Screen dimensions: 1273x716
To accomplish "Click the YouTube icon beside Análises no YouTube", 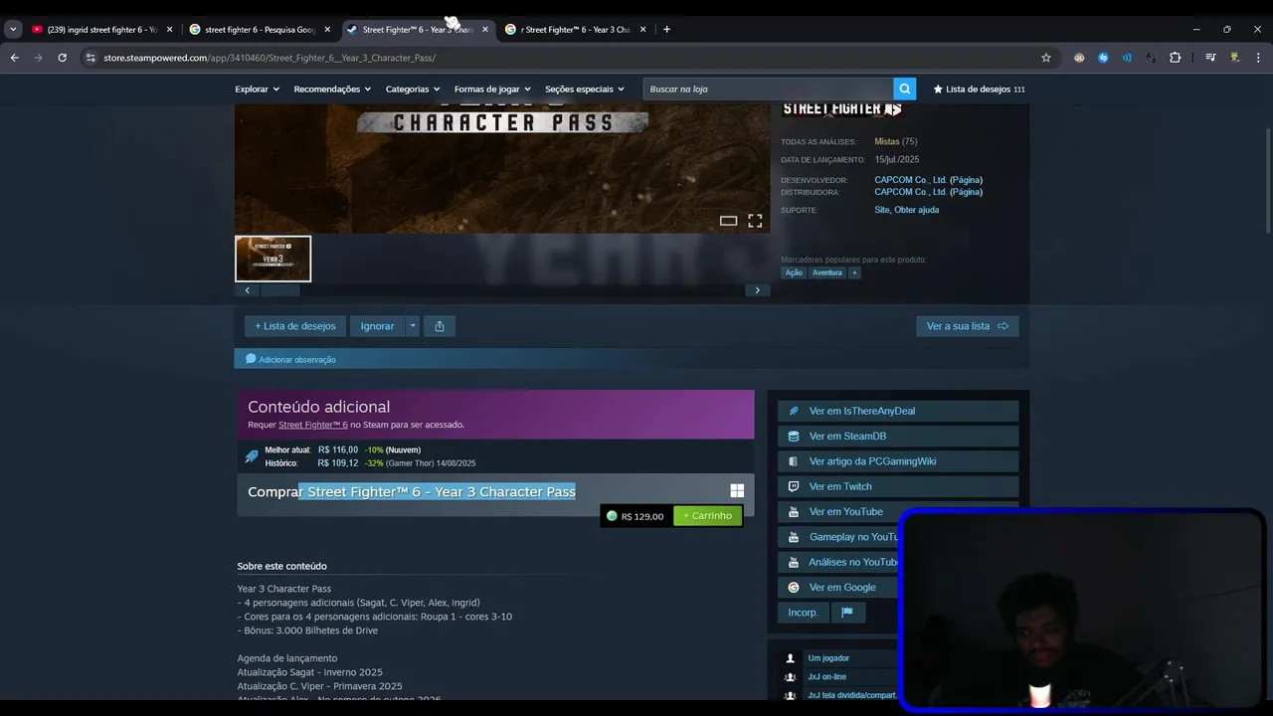I will (793, 562).
